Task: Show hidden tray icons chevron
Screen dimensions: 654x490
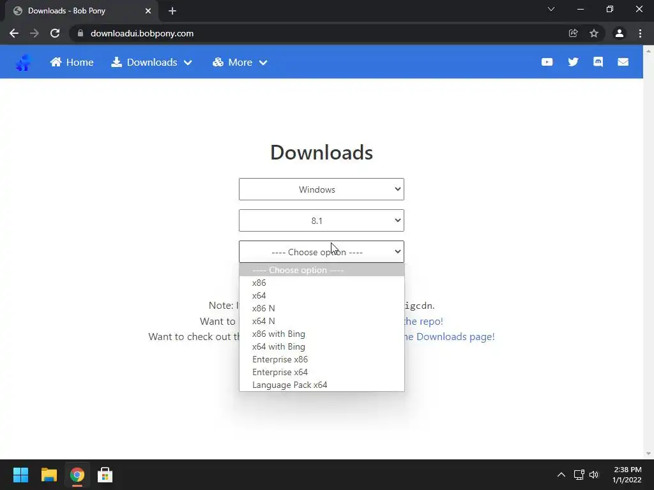Action: [x=561, y=475]
